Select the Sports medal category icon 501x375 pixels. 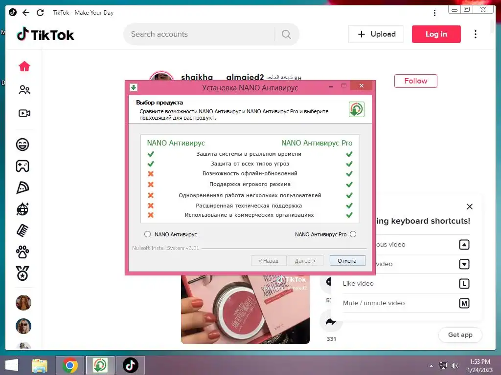point(23,273)
